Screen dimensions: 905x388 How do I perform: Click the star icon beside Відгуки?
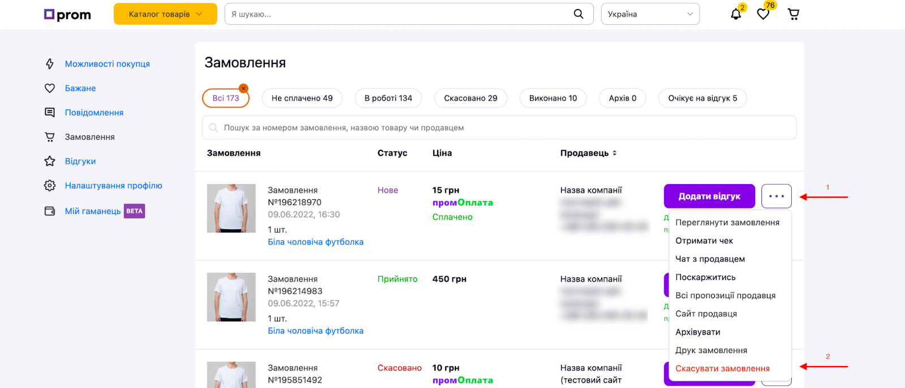click(50, 162)
